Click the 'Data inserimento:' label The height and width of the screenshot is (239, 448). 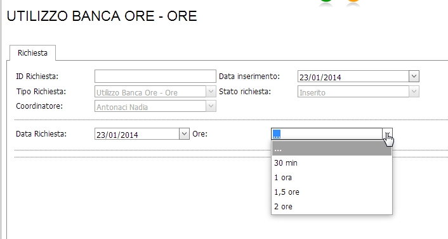[x=249, y=77]
